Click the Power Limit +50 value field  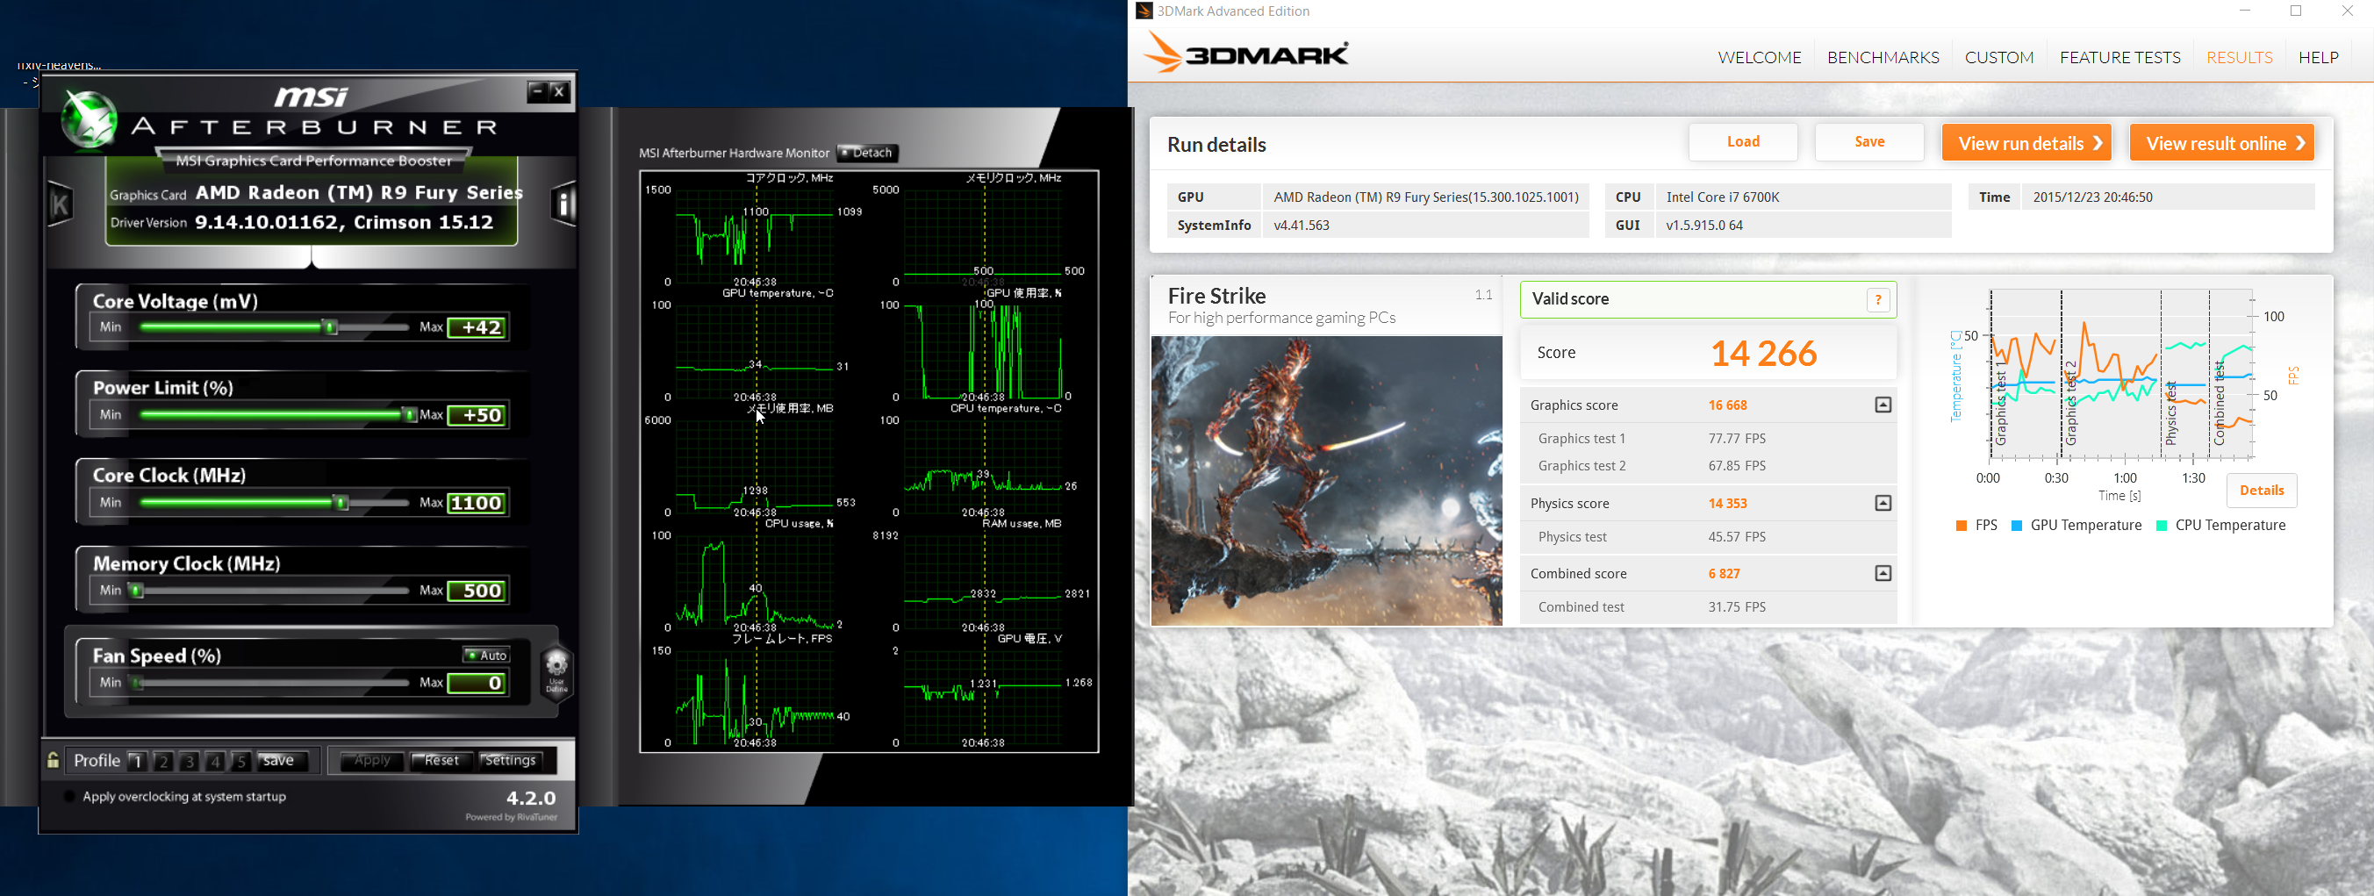477,416
